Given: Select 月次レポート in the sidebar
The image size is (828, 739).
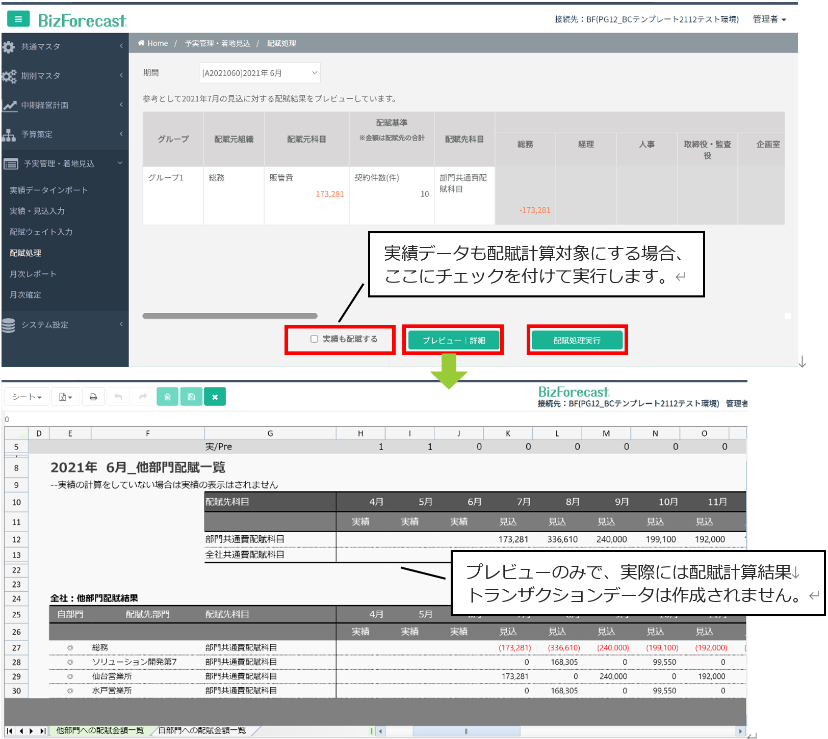Looking at the screenshot, I should click(33, 273).
